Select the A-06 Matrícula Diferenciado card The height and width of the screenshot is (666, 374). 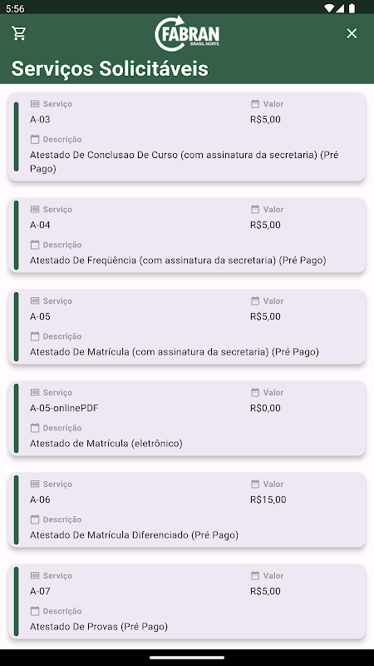point(187,509)
